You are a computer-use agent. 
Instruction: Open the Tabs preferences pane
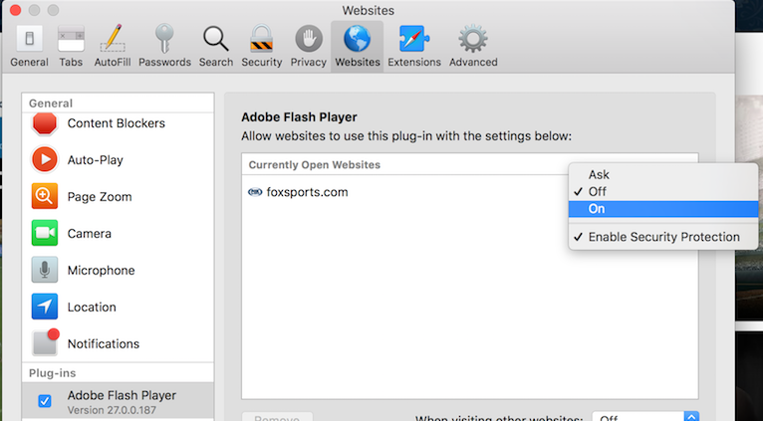(71, 47)
